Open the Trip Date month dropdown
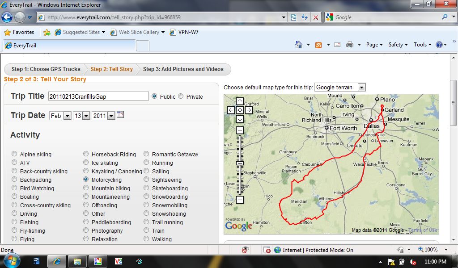 (60, 116)
